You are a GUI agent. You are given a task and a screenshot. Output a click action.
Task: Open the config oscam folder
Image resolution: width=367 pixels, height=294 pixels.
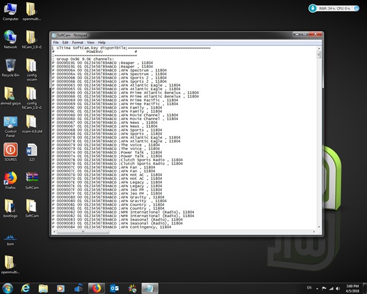pos(32,69)
